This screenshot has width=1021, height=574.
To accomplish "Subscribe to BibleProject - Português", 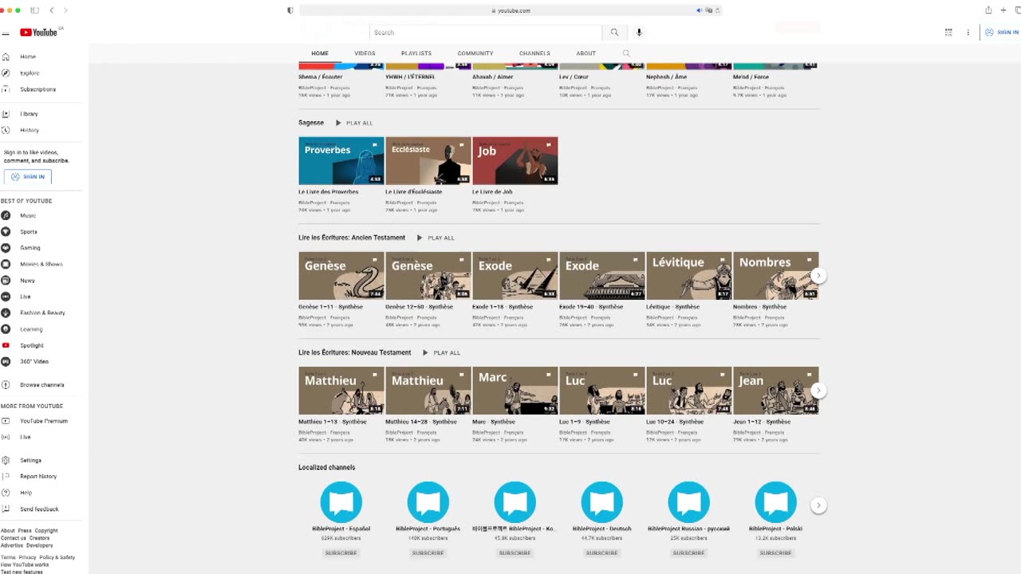I will click(428, 552).
